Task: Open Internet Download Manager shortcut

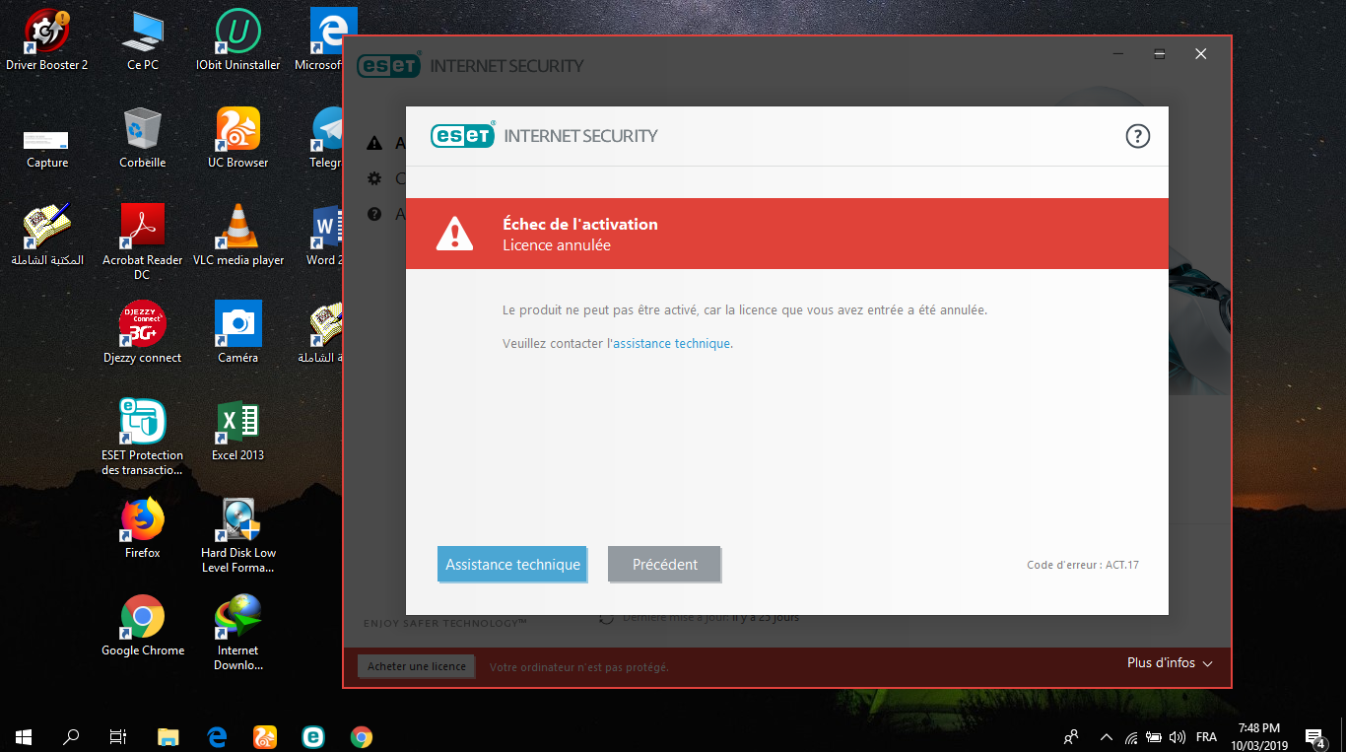Action: [x=237, y=632]
